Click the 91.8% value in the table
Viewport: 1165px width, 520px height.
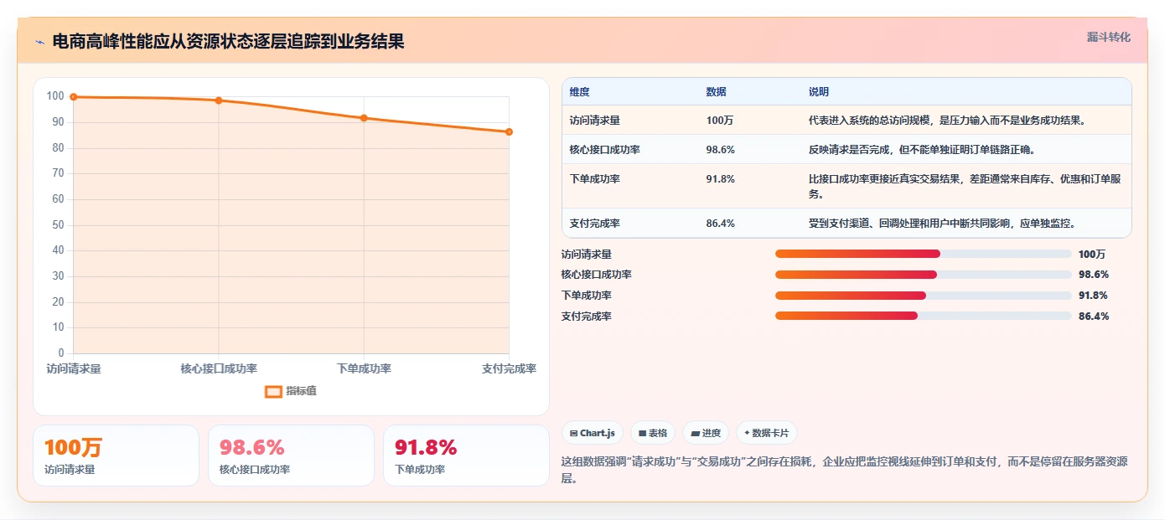click(721, 179)
